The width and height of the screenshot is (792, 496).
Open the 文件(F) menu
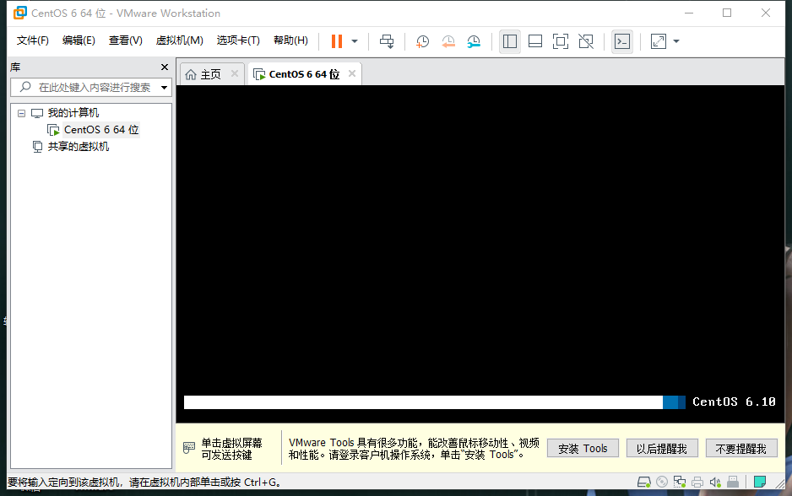(x=32, y=40)
